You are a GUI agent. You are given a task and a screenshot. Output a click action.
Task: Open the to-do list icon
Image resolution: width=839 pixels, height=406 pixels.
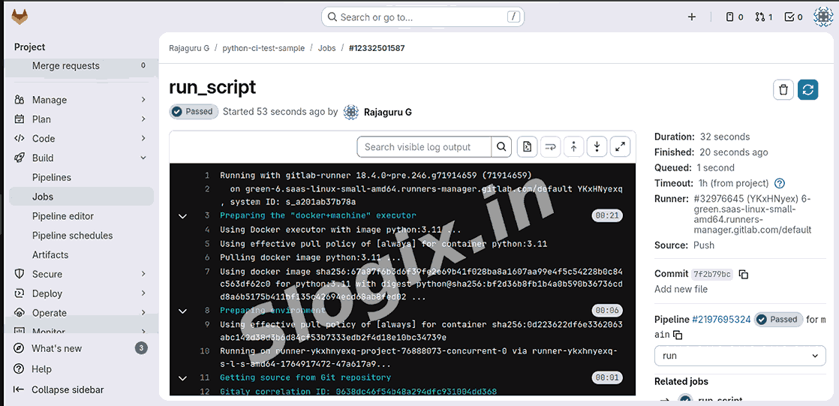coord(793,17)
